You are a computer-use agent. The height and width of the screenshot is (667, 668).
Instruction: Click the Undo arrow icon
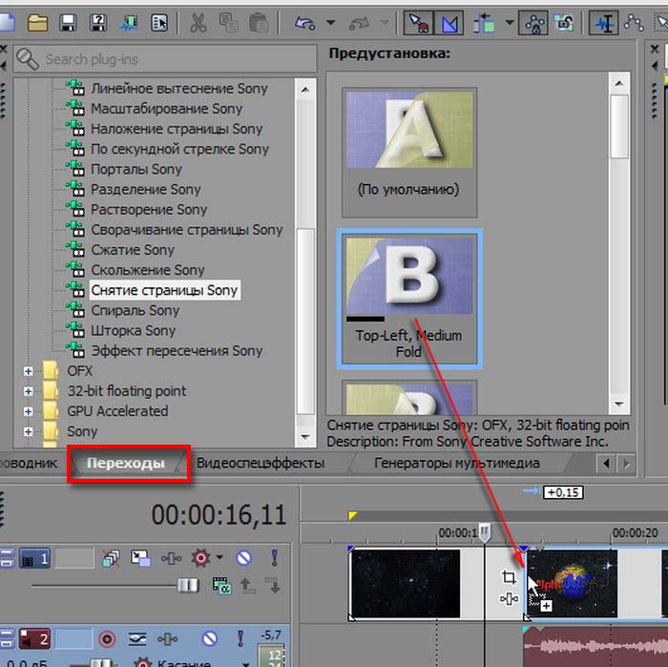pos(305,22)
